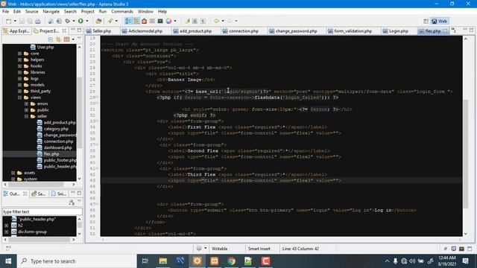The height and width of the screenshot is (268, 477).
Task: Click Collapse All icon in Project Explorer
Action: tap(51, 39)
